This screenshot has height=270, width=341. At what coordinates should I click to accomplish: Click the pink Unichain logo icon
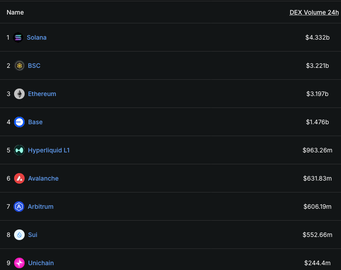point(19,263)
